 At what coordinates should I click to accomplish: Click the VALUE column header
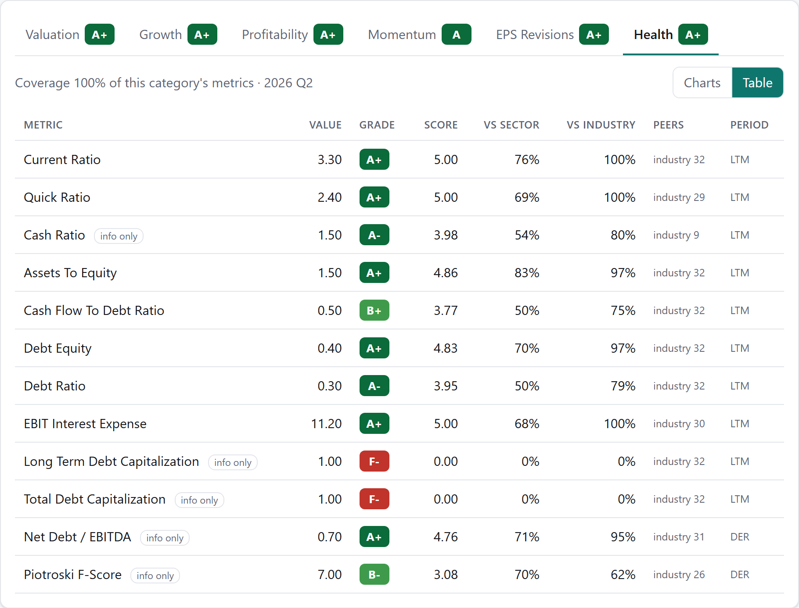[325, 125]
